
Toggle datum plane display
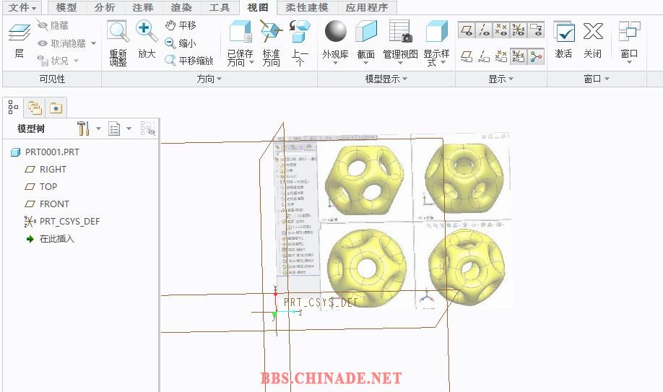click(467, 30)
